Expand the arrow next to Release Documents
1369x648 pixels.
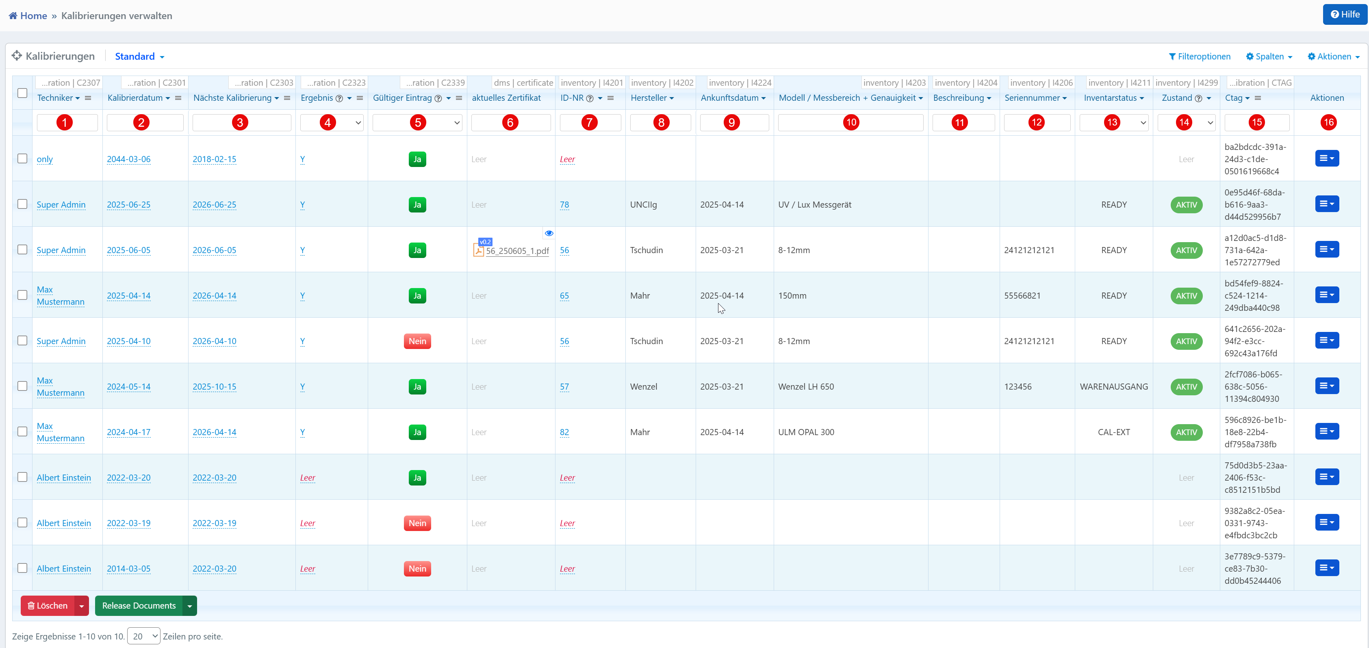coord(190,605)
